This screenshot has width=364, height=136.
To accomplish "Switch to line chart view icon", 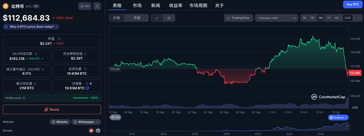I will 157,18.
